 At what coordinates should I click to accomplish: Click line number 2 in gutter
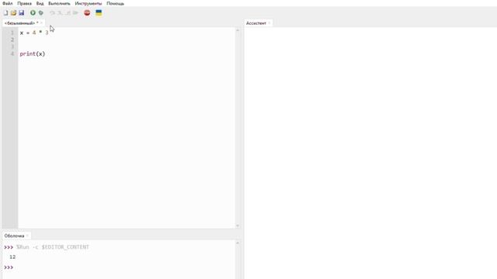tap(12, 40)
